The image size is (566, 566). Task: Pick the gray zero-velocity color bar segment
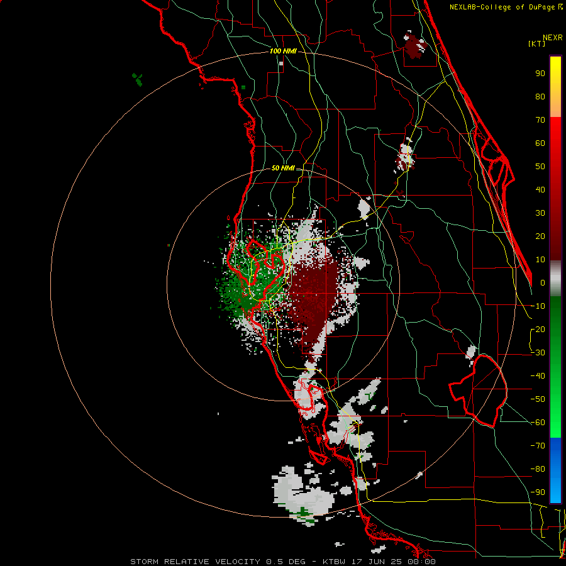pyautogui.click(x=555, y=279)
